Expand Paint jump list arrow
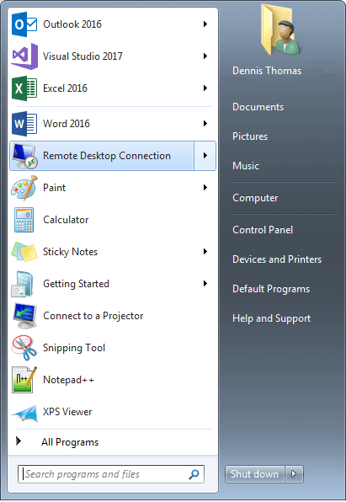The width and height of the screenshot is (346, 502). click(x=205, y=188)
